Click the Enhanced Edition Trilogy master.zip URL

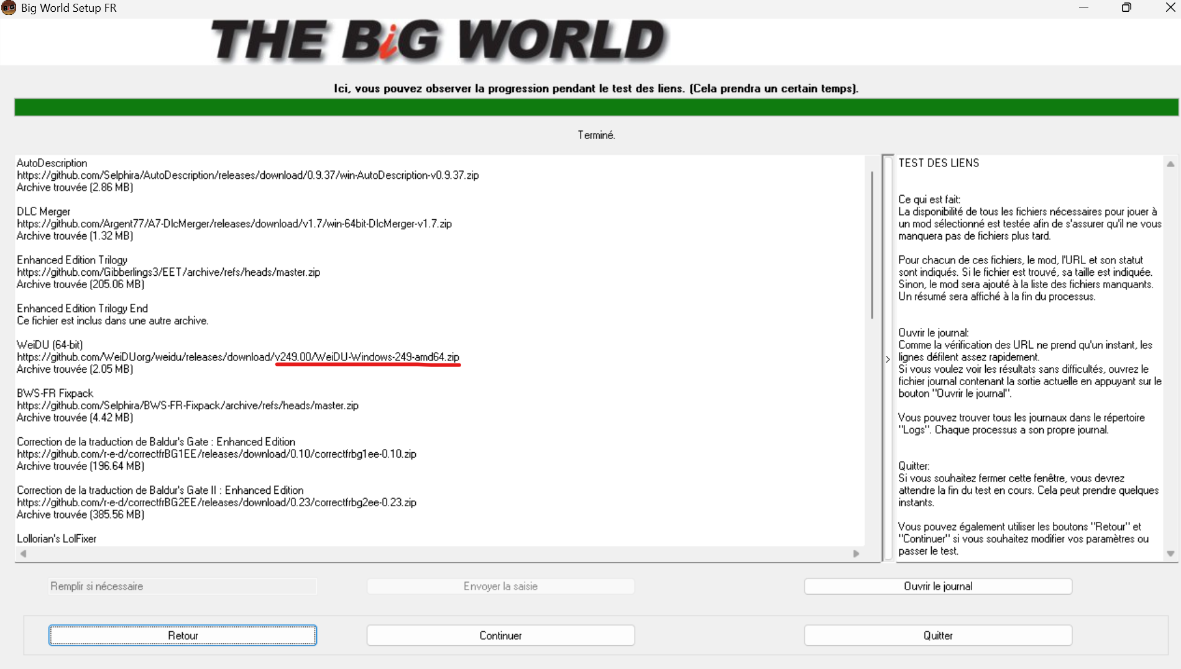(x=168, y=272)
